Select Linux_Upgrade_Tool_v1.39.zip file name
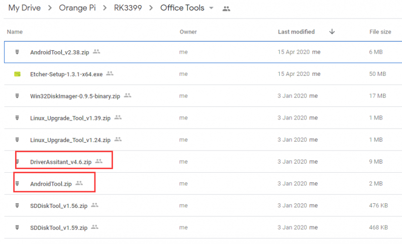Screen dimensions: 402x244 (70, 118)
